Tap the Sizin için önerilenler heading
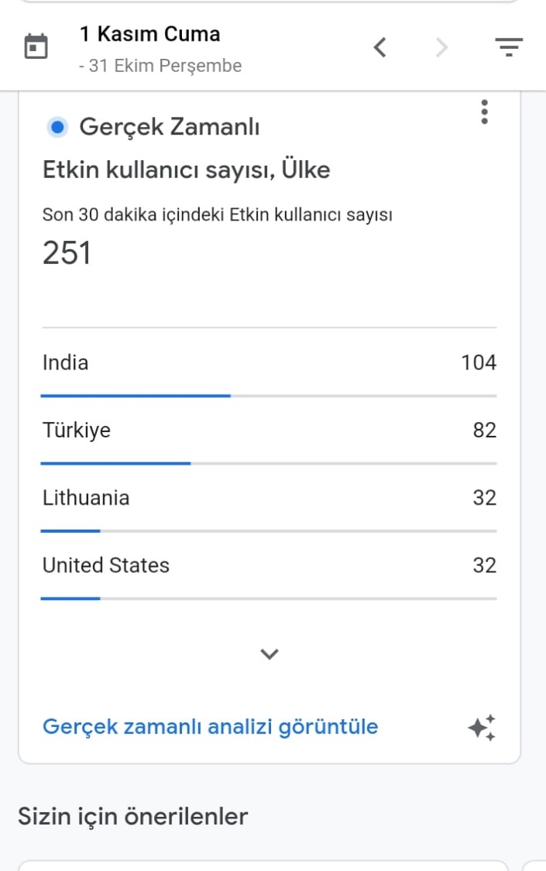The height and width of the screenshot is (871, 546). pos(132,817)
